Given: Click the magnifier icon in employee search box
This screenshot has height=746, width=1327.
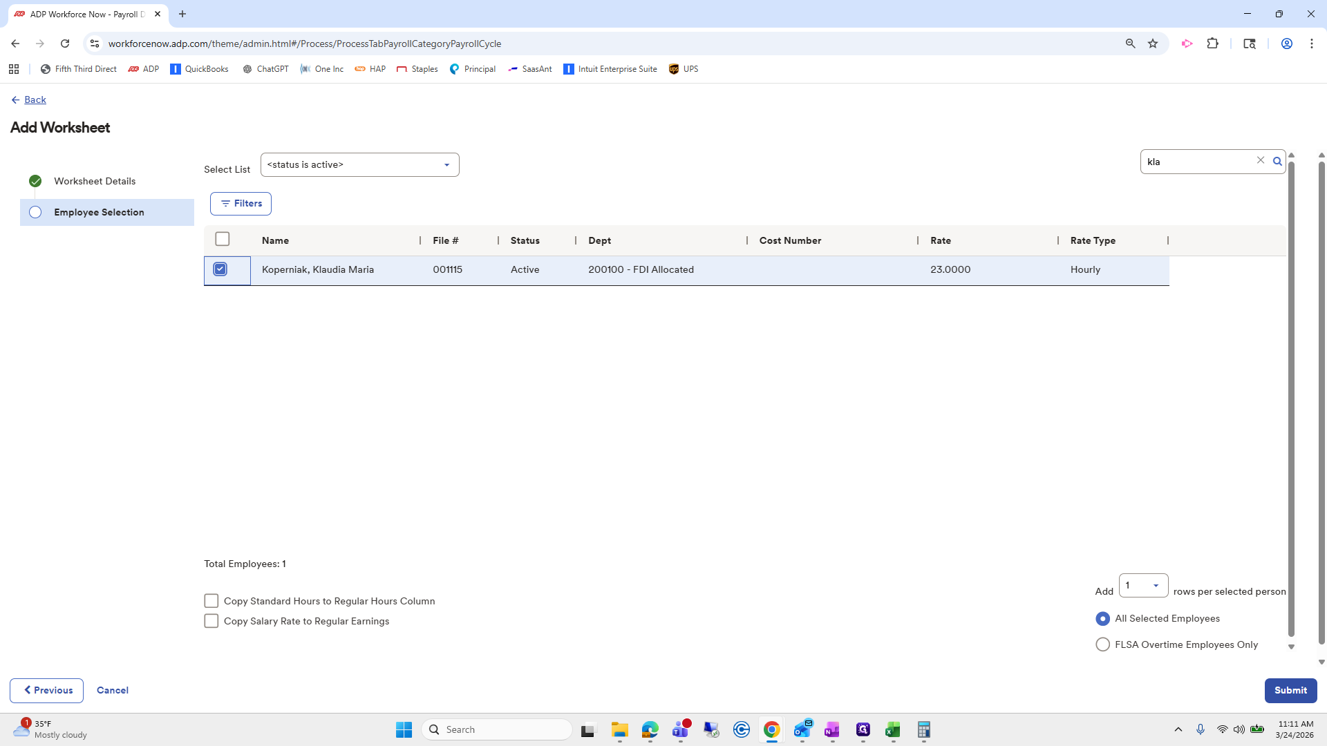Looking at the screenshot, I should [x=1277, y=162].
